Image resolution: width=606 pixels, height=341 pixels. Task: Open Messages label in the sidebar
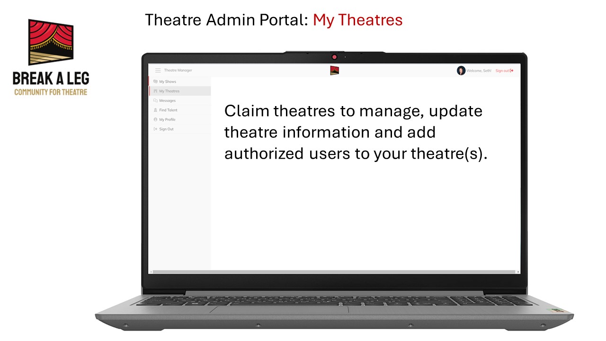tap(168, 100)
